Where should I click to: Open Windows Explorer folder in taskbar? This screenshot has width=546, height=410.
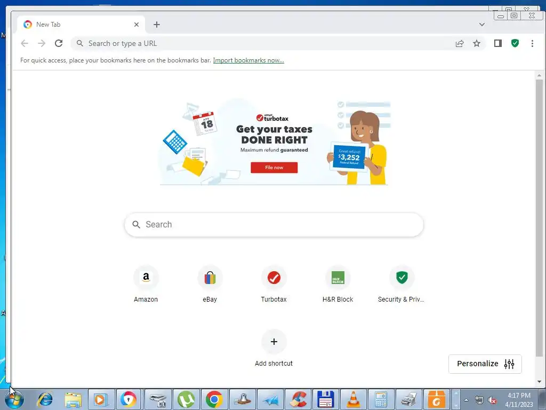coord(73,399)
